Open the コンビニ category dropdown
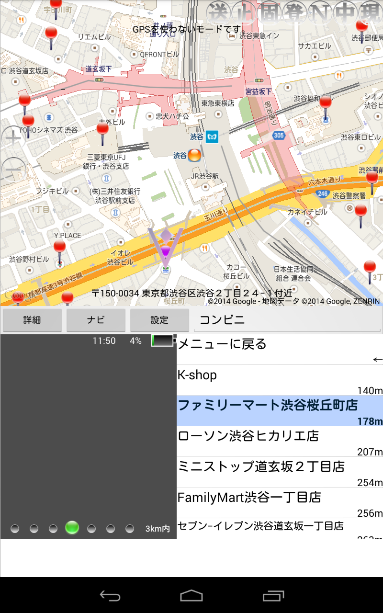This screenshot has height=613, width=383. (x=287, y=320)
